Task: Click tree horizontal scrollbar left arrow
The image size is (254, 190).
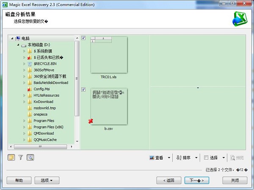Action: 11,147
